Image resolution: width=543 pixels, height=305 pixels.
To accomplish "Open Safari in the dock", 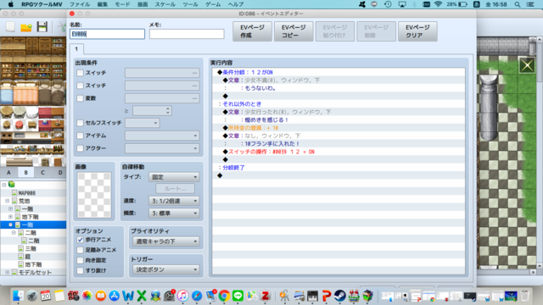I will pyautogui.click(x=197, y=296).
